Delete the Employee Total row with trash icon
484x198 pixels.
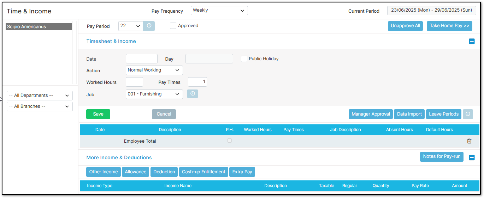pyautogui.click(x=469, y=141)
